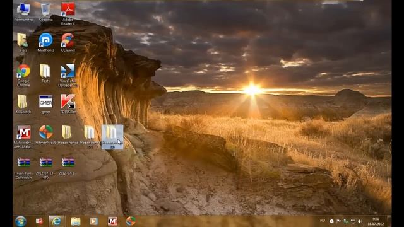Select the Trojan-Ran... Collection archive
This screenshot has width=404, height=227.
pos(23,168)
